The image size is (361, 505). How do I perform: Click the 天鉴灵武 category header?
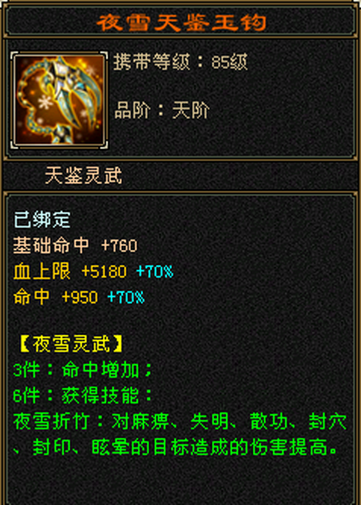click(84, 176)
